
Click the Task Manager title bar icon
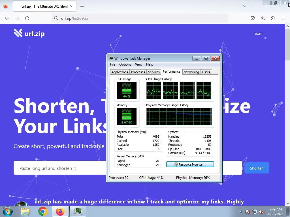pos(111,58)
